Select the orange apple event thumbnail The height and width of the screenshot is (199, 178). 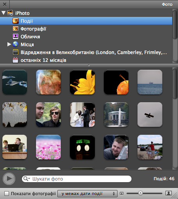coord(116,82)
